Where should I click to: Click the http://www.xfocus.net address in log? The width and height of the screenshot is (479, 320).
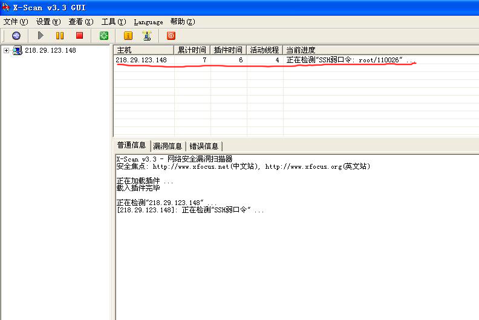(x=191, y=166)
